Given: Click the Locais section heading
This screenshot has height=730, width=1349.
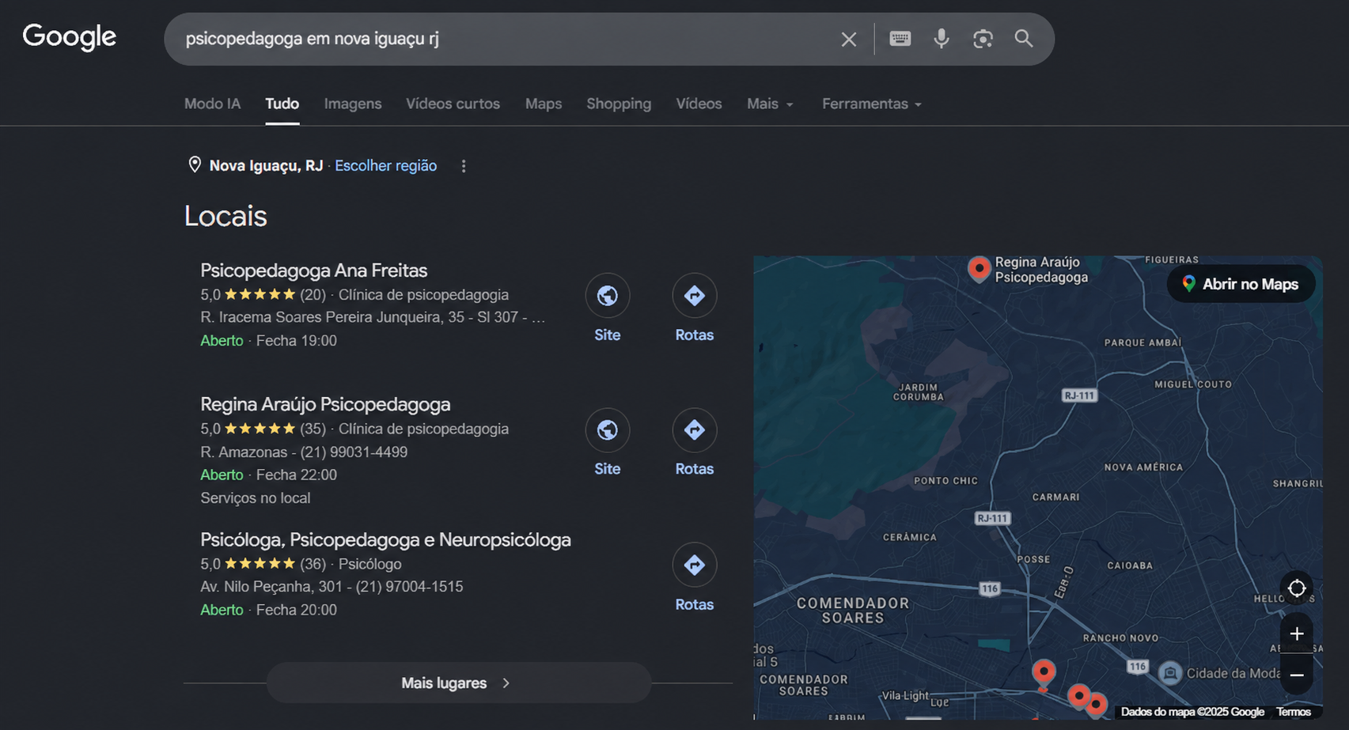Looking at the screenshot, I should (x=225, y=216).
